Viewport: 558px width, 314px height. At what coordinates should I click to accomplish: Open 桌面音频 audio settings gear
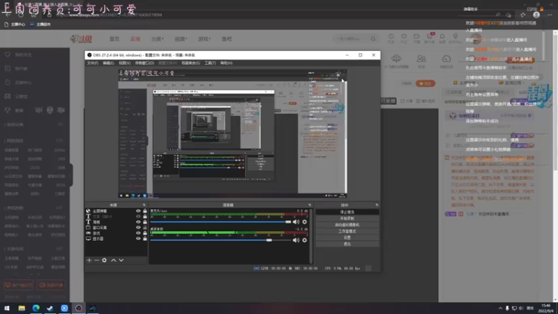[x=305, y=240]
